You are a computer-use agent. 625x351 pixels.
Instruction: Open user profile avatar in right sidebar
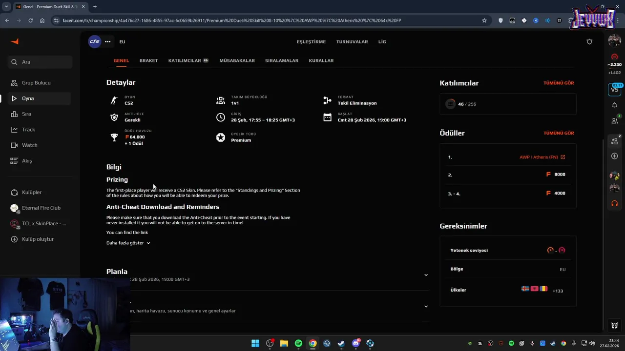(x=614, y=41)
